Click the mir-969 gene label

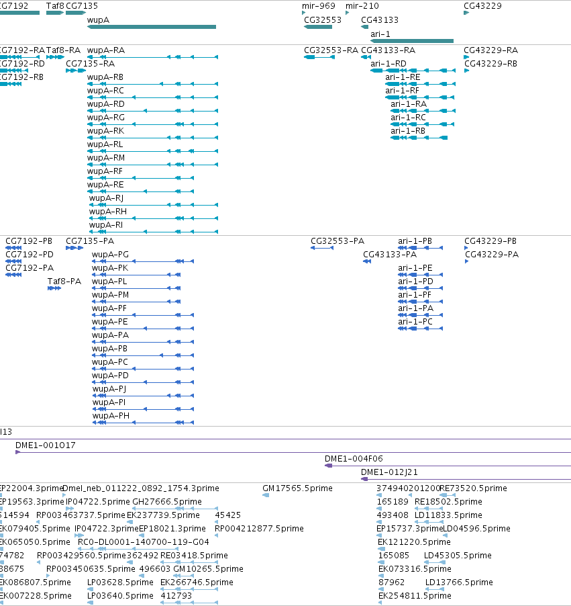click(x=319, y=6)
